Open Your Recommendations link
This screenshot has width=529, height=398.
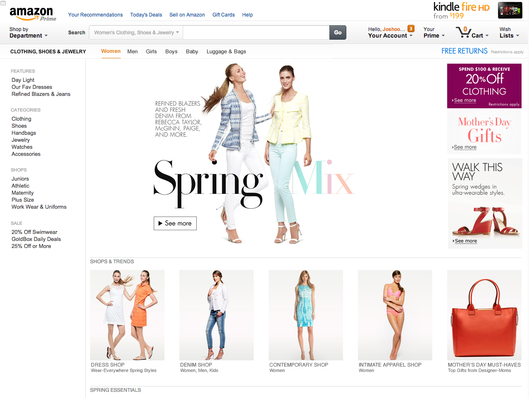click(x=95, y=15)
